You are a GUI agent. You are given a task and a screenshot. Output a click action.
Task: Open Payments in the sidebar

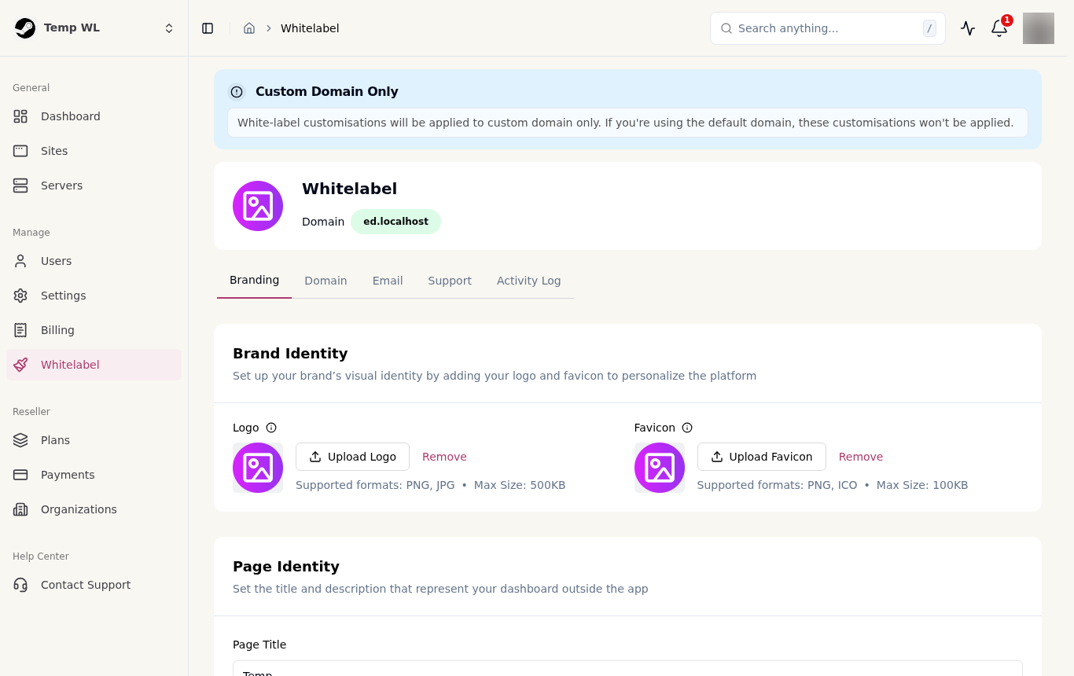94,475
